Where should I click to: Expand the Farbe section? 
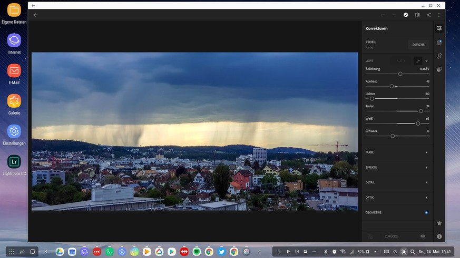click(x=426, y=152)
